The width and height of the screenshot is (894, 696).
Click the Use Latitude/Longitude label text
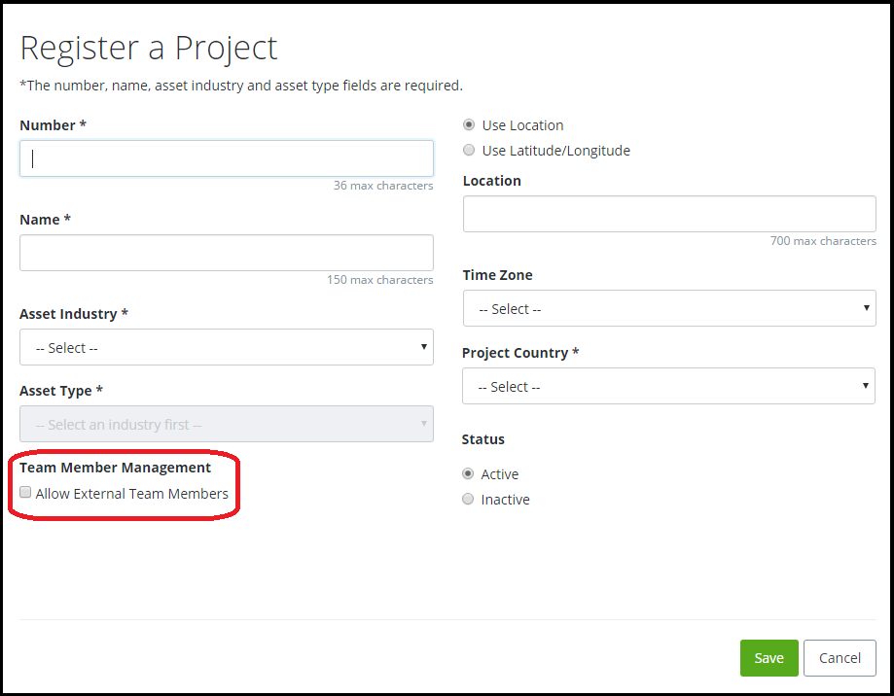[555, 151]
